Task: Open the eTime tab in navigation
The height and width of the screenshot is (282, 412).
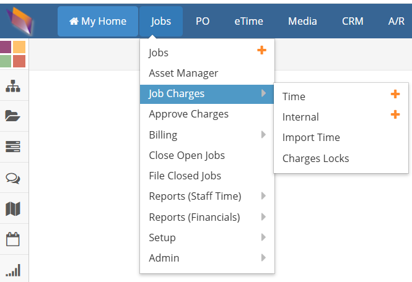Action: click(x=248, y=21)
